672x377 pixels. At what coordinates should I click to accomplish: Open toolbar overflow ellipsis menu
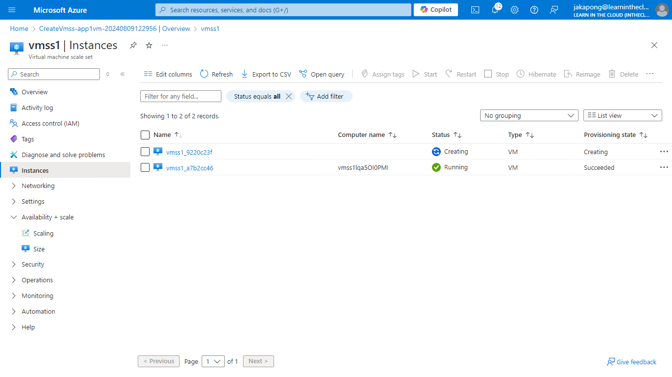click(x=650, y=74)
